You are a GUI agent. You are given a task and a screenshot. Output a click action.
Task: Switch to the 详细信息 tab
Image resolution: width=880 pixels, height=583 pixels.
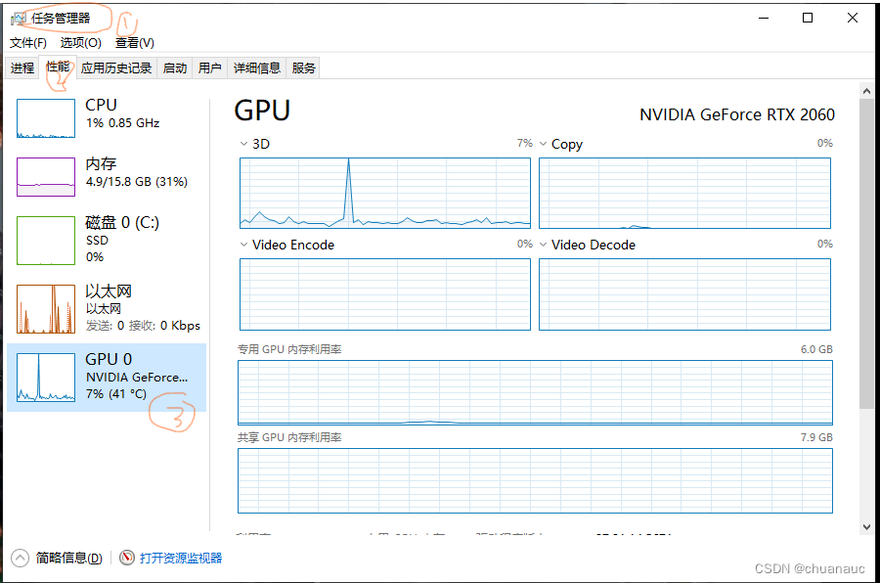click(257, 67)
